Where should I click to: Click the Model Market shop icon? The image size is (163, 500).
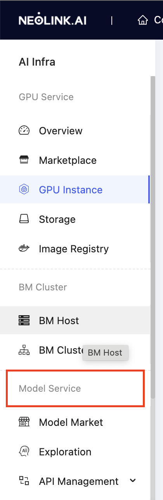point(24,422)
